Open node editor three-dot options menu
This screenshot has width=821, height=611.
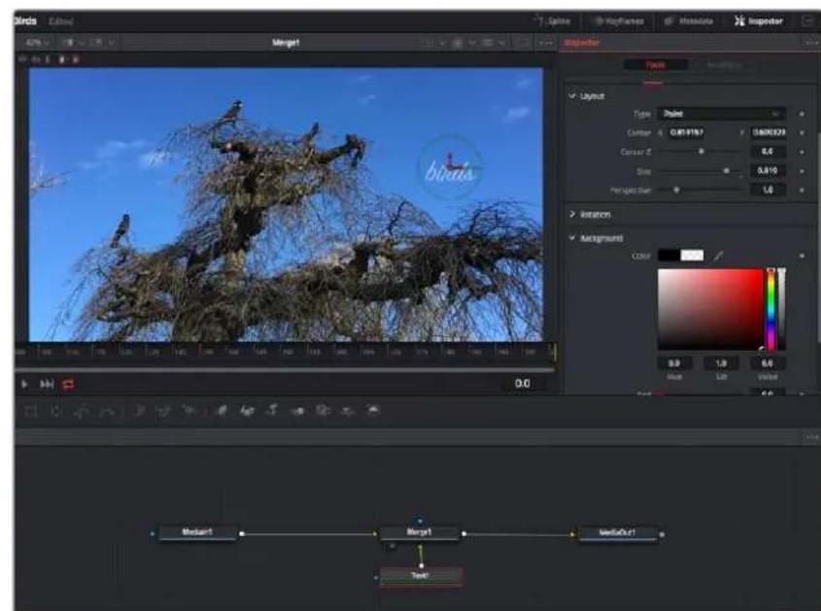tap(811, 437)
